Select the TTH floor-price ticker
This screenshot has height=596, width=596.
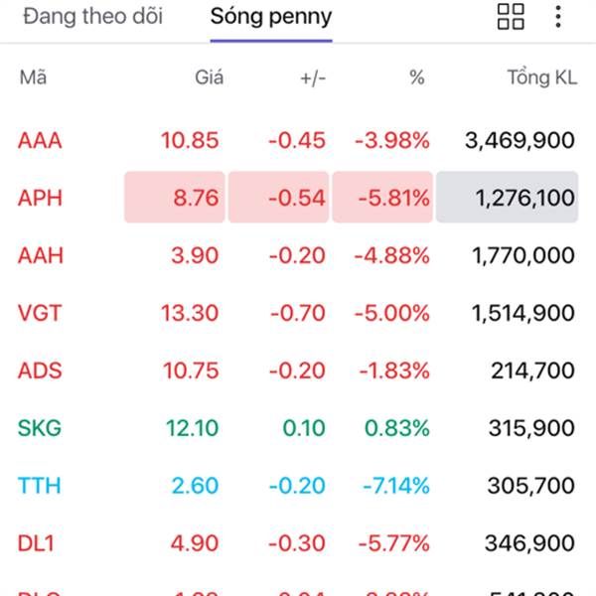pyautogui.click(x=40, y=486)
